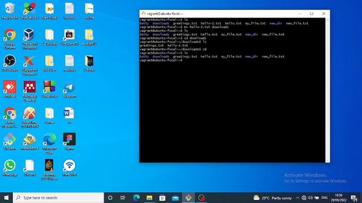This screenshot has height=203, width=362.
Task: Open the Recycle Bin desktop icon
Action: (x=10, y=11)
